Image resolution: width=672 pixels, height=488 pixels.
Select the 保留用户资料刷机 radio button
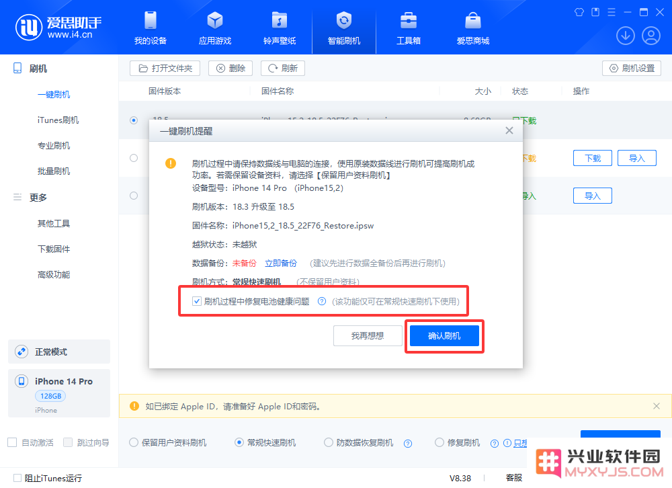134,442
